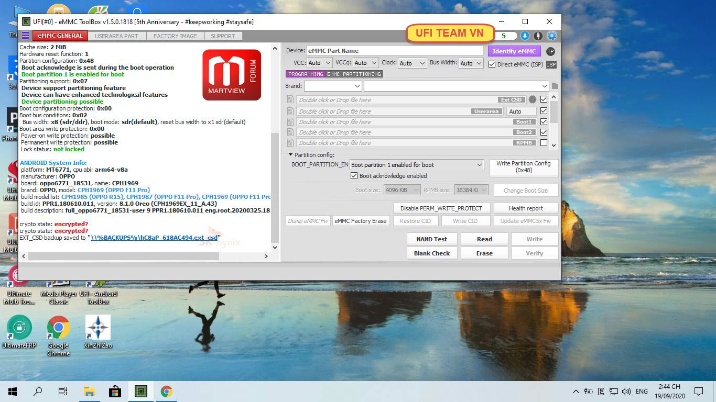Open Microsoft Store on the taskbar

point(115,392)
